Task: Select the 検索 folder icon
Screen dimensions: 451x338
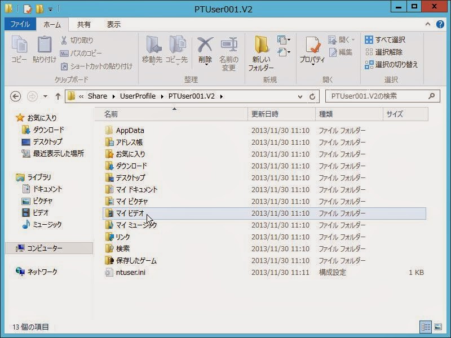Action: coord(109,248)
